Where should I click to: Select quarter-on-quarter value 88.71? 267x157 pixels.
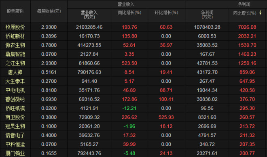(166, 90)
